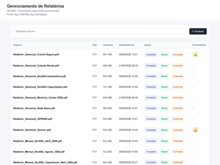Viewport: 220px width, 165px height.
Task: Click the Atualizar refresh button
Action: pyautogui.click(x=198, y=31)
